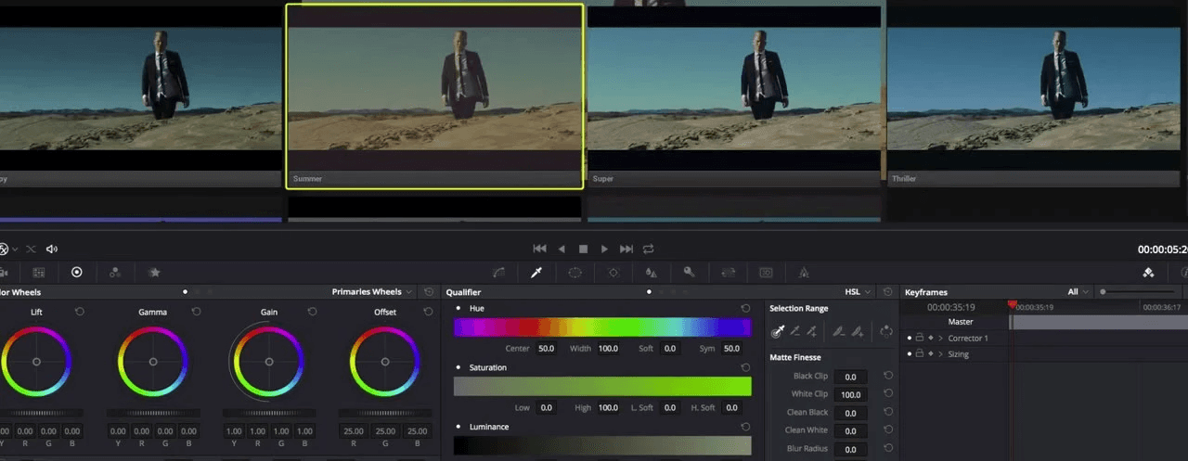1188x461 pixels.
Task: Toggle Corrector 1 keyframe track enable dot
Action: (910, 338)
